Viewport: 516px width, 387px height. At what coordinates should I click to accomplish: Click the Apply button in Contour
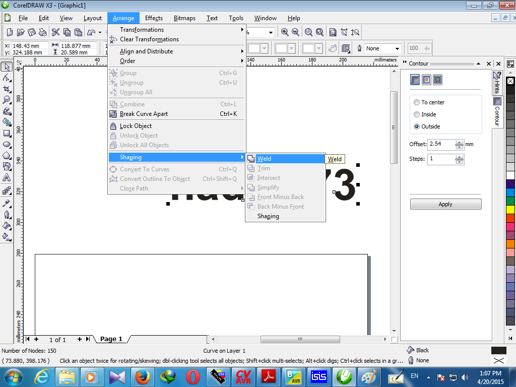(445, 204)
